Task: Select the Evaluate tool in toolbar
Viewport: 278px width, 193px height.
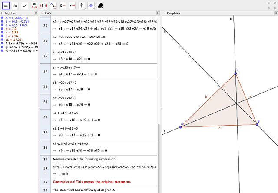Action: click(6, 6)
